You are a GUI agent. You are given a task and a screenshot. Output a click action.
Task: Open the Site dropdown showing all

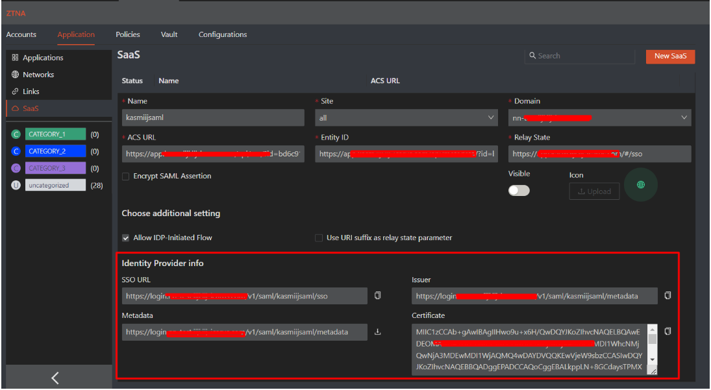pos(406,117)
